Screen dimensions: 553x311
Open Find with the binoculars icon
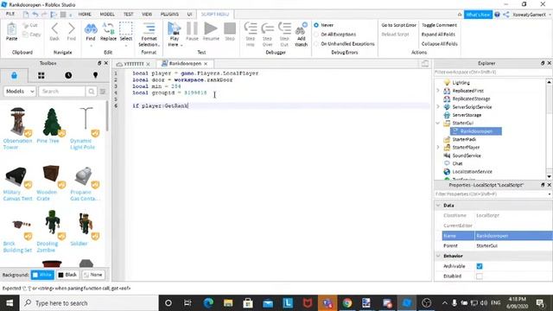coord(91,29)
